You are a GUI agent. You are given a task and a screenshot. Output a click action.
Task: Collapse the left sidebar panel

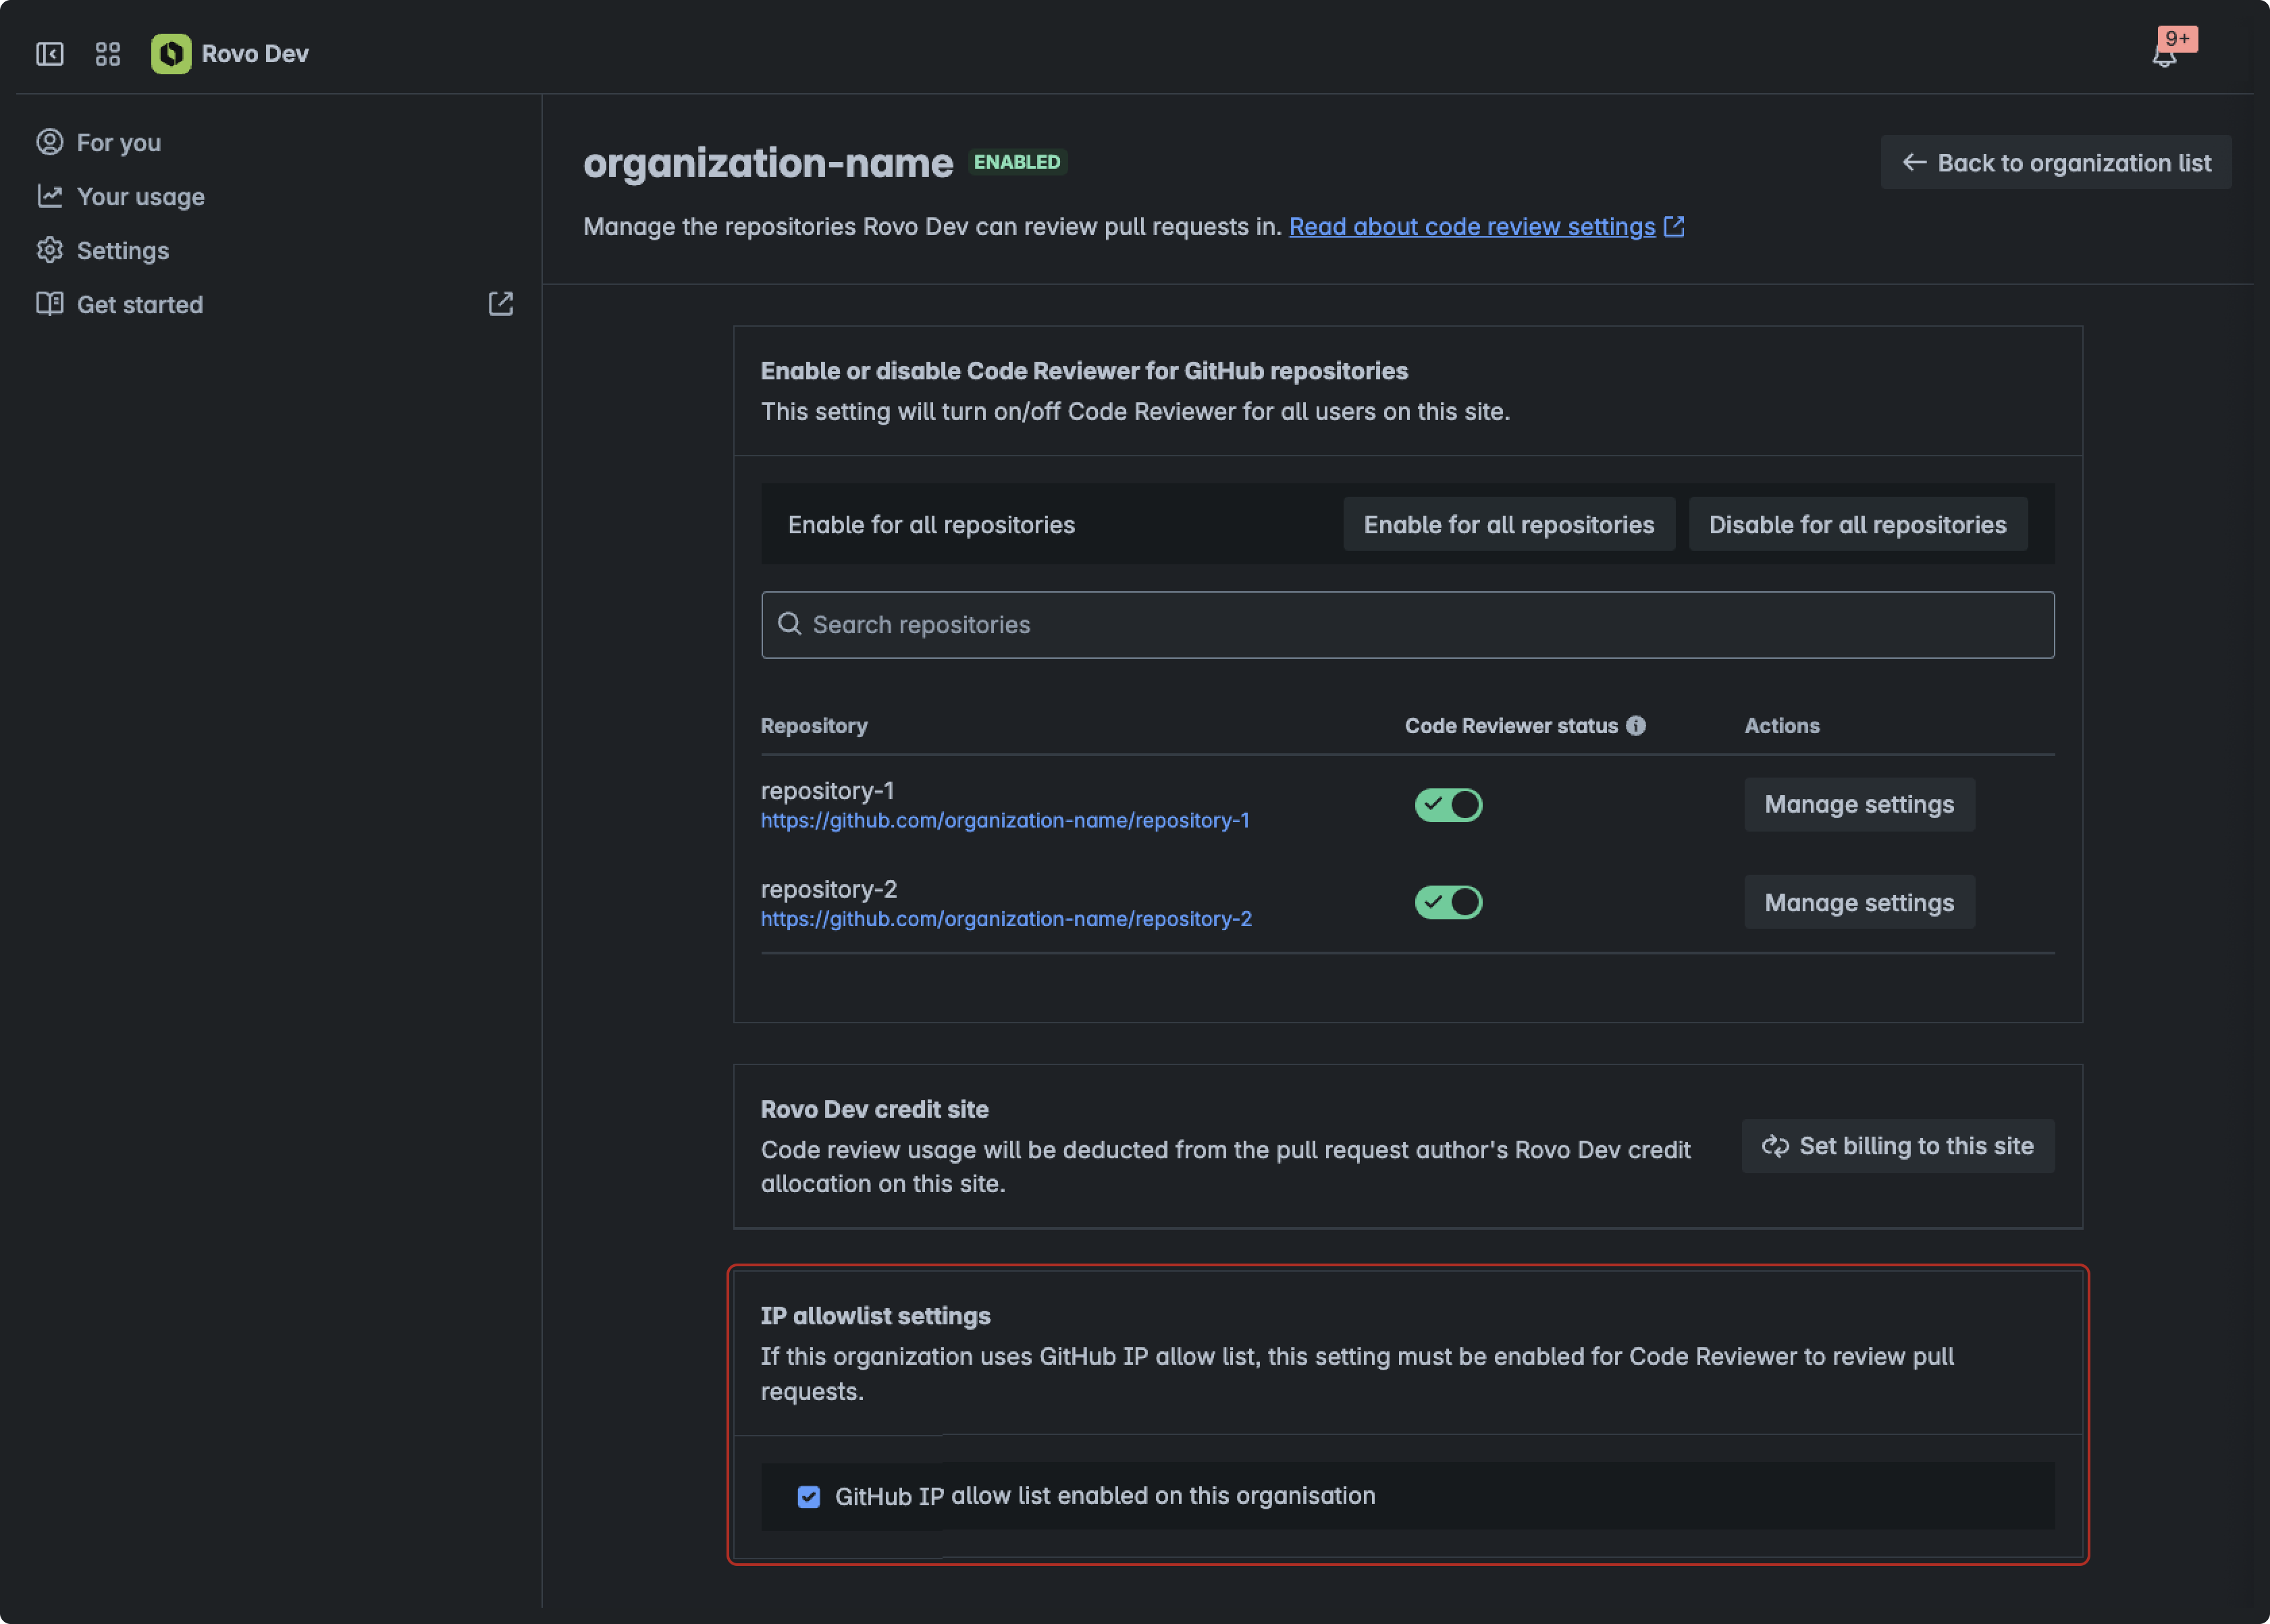tap(49, 53)
